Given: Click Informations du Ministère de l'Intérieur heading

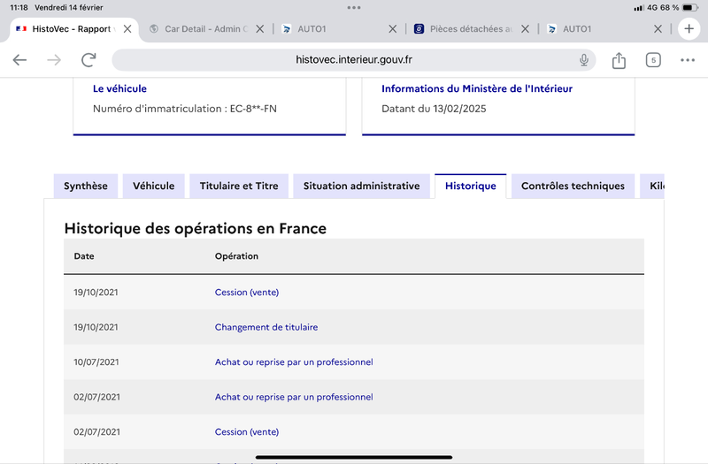Looking at the screenshot, I should click(x=477, y=89).
